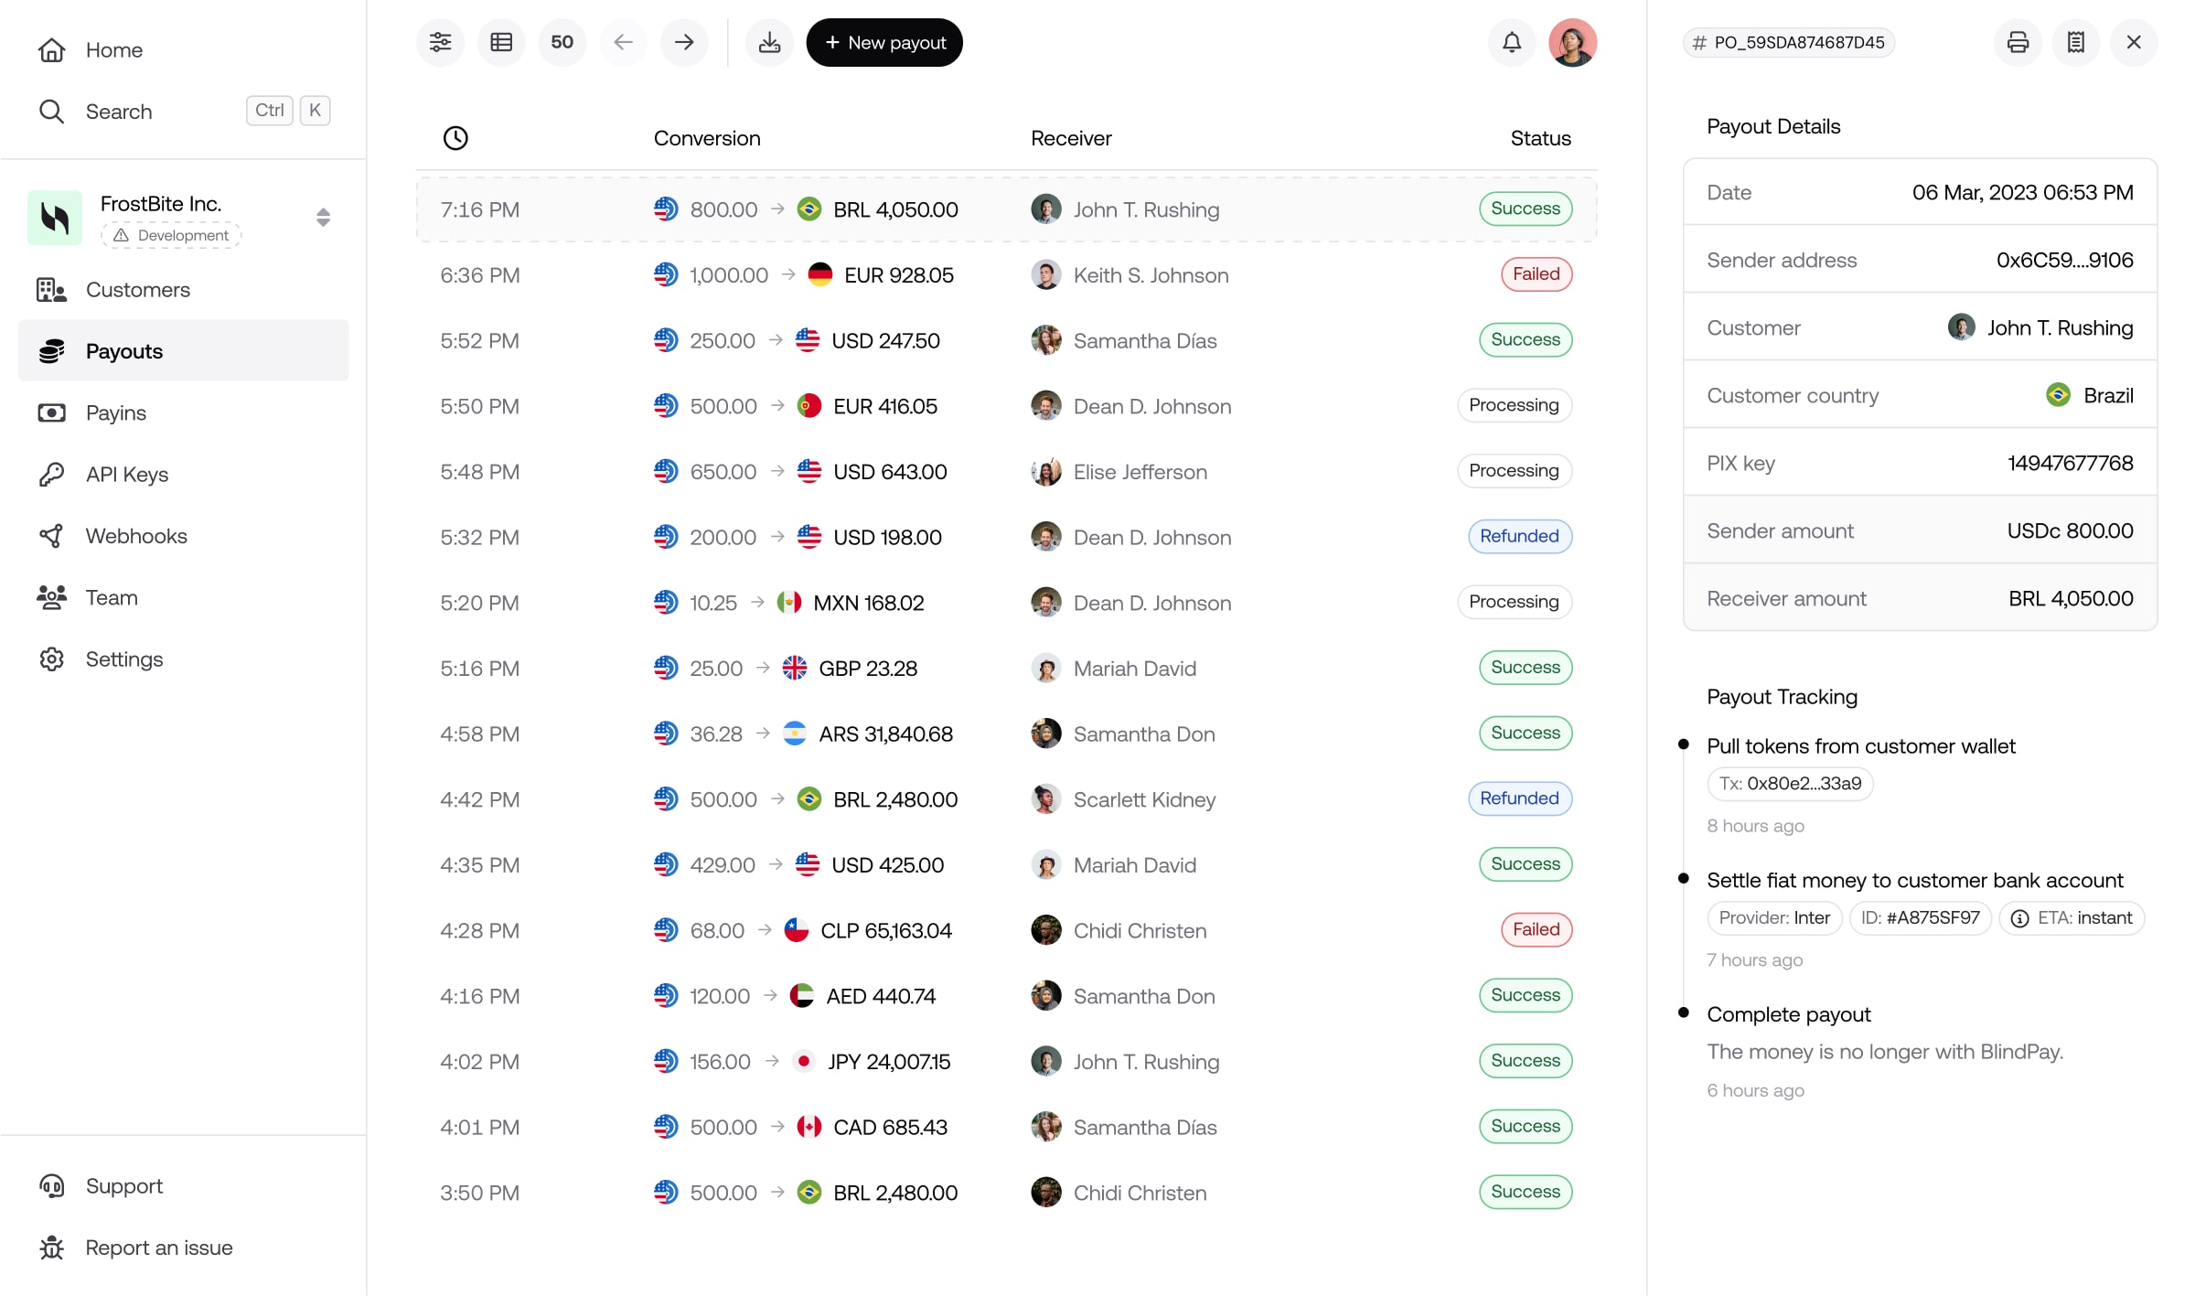The width and height of the screenshot is (2195, 1296).
Task: Download the payouts export
Action: coord(769,42)
